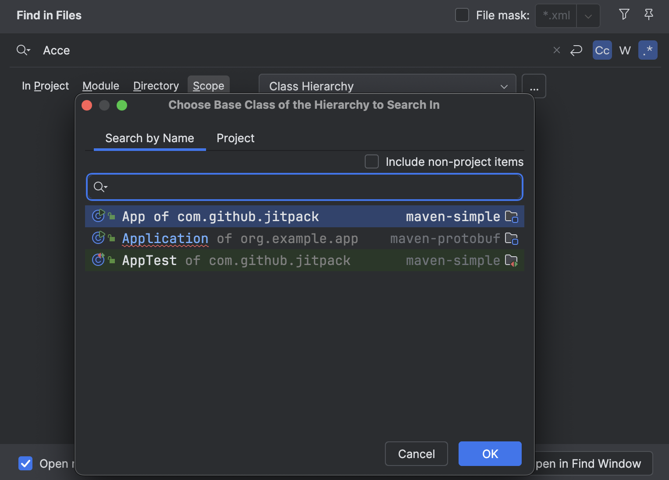The width and height of the screenshot is (669, 480).
Task: Switch to the Project tab
Action: (235, 138)
